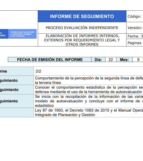The width and height of the screenshot is (143, 161).
Task: Select the Versión field
Action: pyautogui.click(x=135, y=28)
